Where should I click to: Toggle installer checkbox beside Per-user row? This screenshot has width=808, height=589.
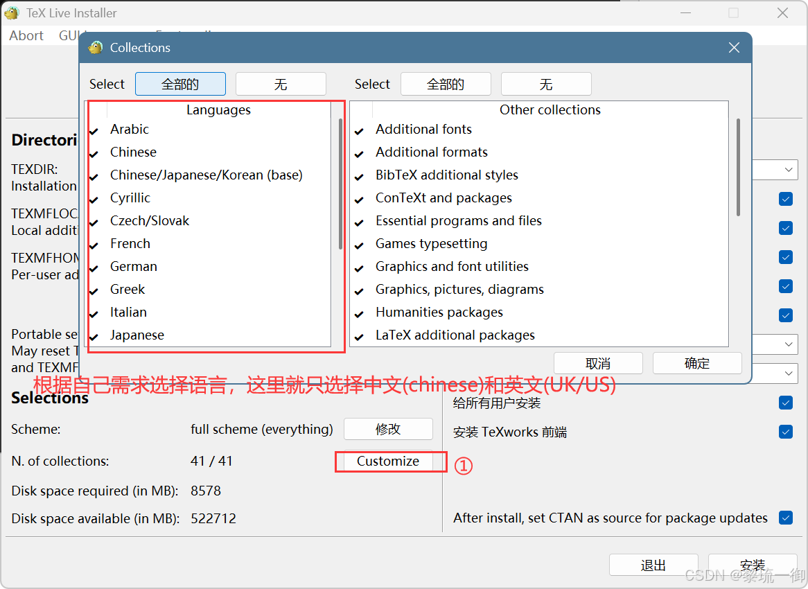coord(786,286)
